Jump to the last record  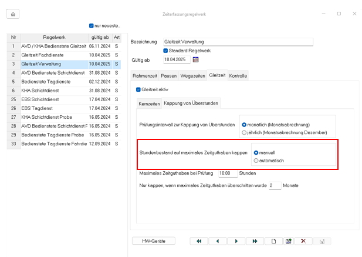(x=255, y=241)
